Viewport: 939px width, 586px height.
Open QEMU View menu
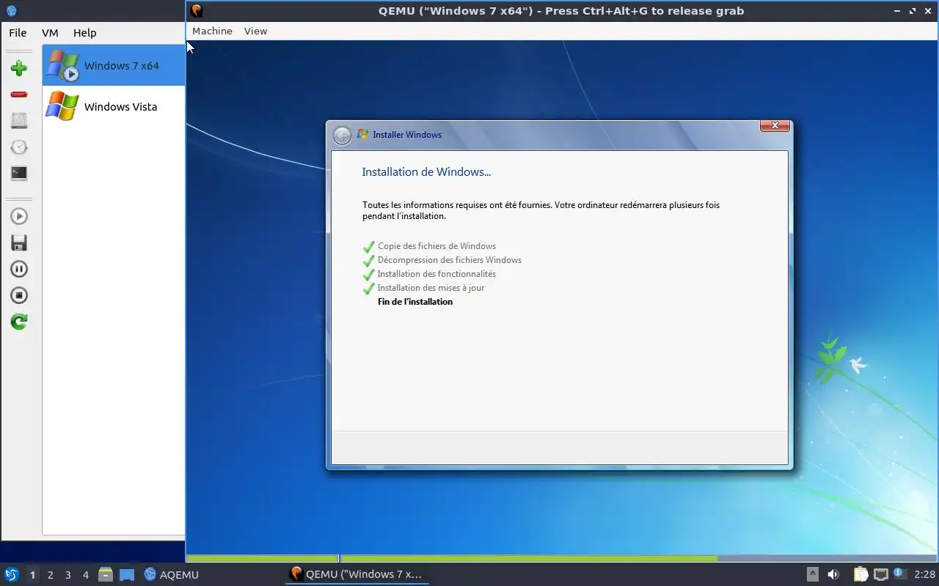(x=256, y=31)
